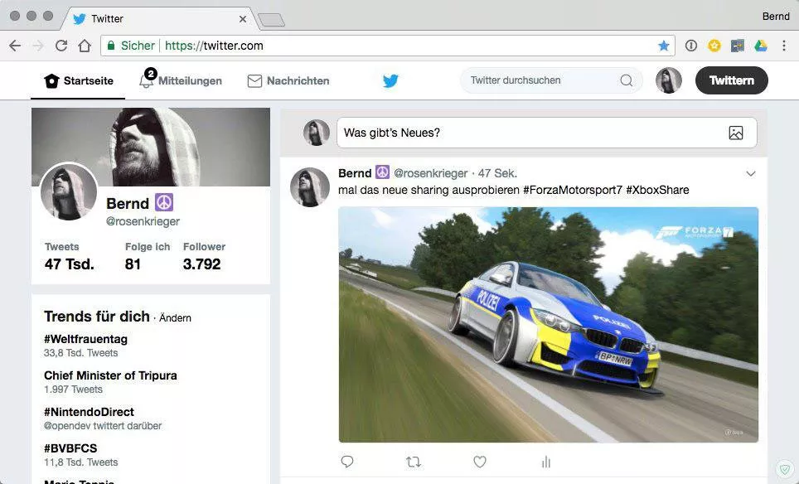
Task: Click the green shield icon at bottom corner
Action: pyautogui.click(x=785, y=469)
